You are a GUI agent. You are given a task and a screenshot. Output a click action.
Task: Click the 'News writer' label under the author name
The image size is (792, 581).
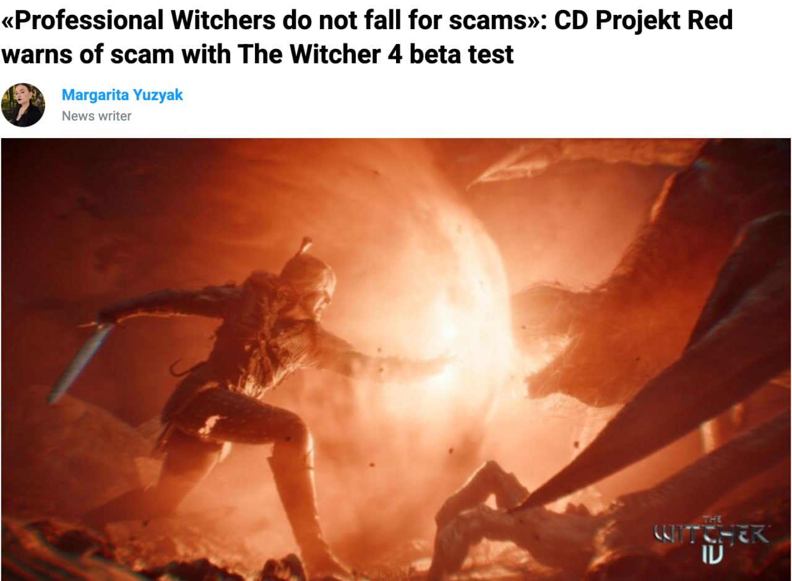pos(97,116)
